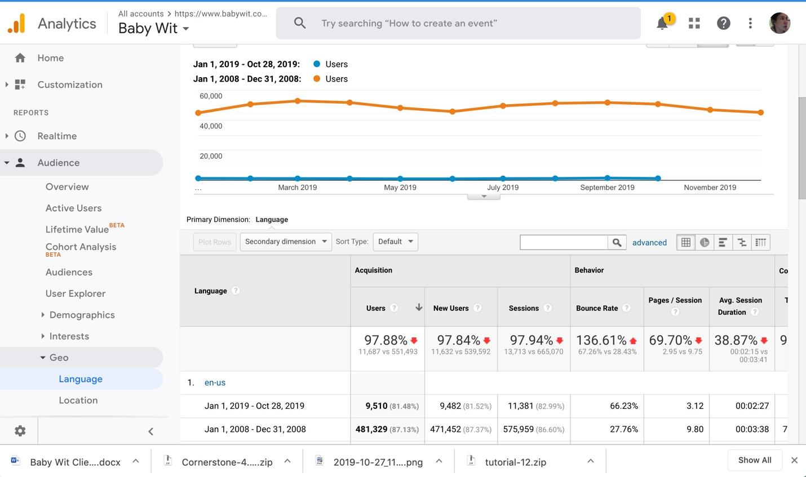Click the Analytics search input field

coord(458,23)
